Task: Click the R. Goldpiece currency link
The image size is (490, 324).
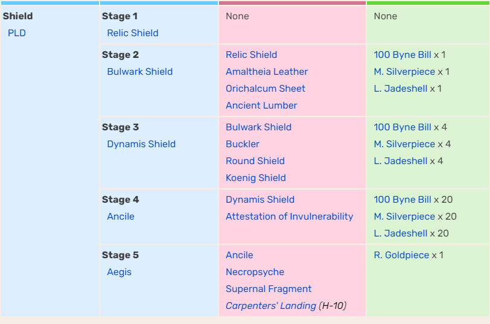Action: pos(401,255)
